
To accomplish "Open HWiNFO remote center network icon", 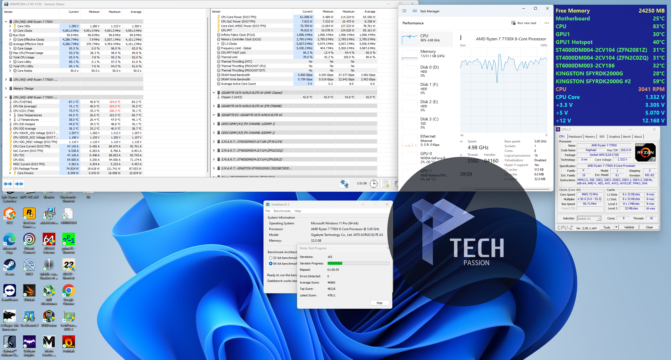I will [x=344, y=184].
